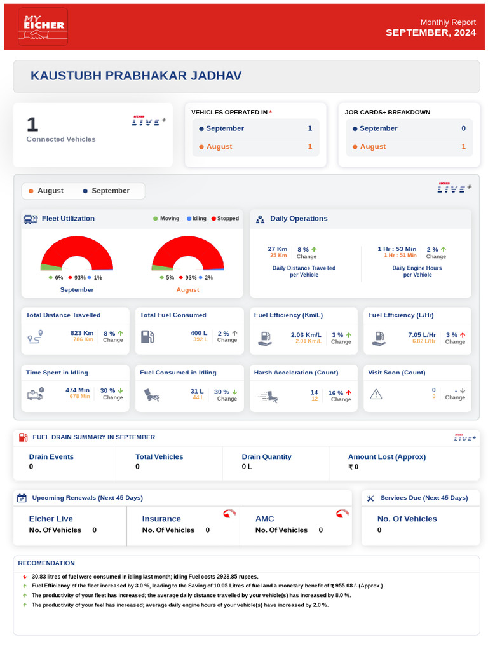The width and height of the screenshot is (488, 651).
Task: Click the Harsh Acceleration (Count) card title
Action: pyautogui.click(x=296, y=373)
